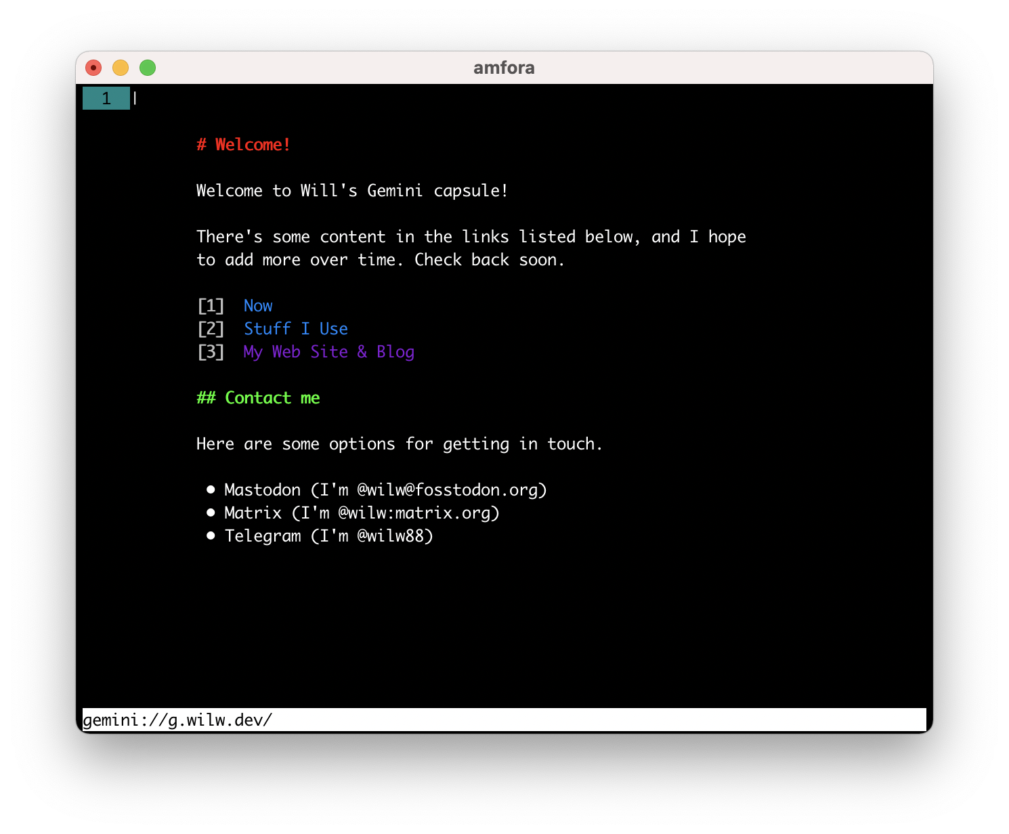Image resolution: width=1009 pixels, height=834 pixels.
Task: Click the text cursor beside the tab indicator
Action: (x=135, y=97)
